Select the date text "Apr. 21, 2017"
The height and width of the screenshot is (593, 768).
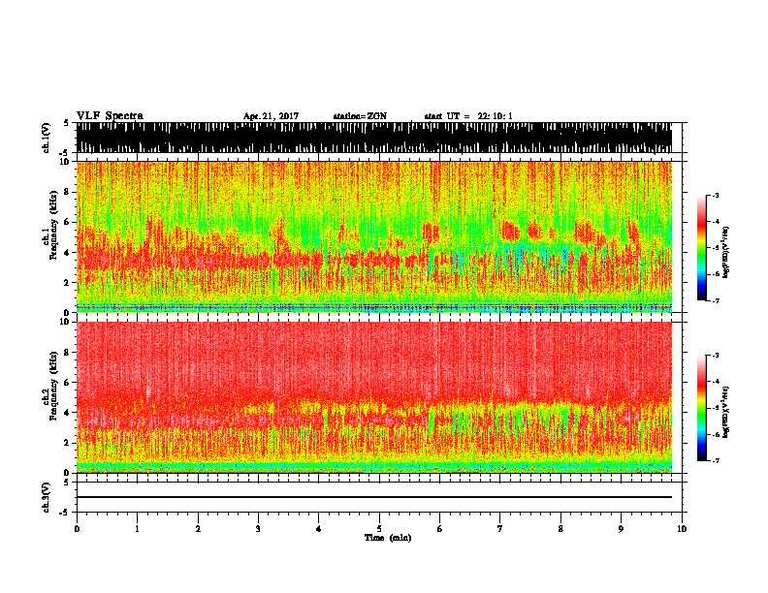(271, 116)
